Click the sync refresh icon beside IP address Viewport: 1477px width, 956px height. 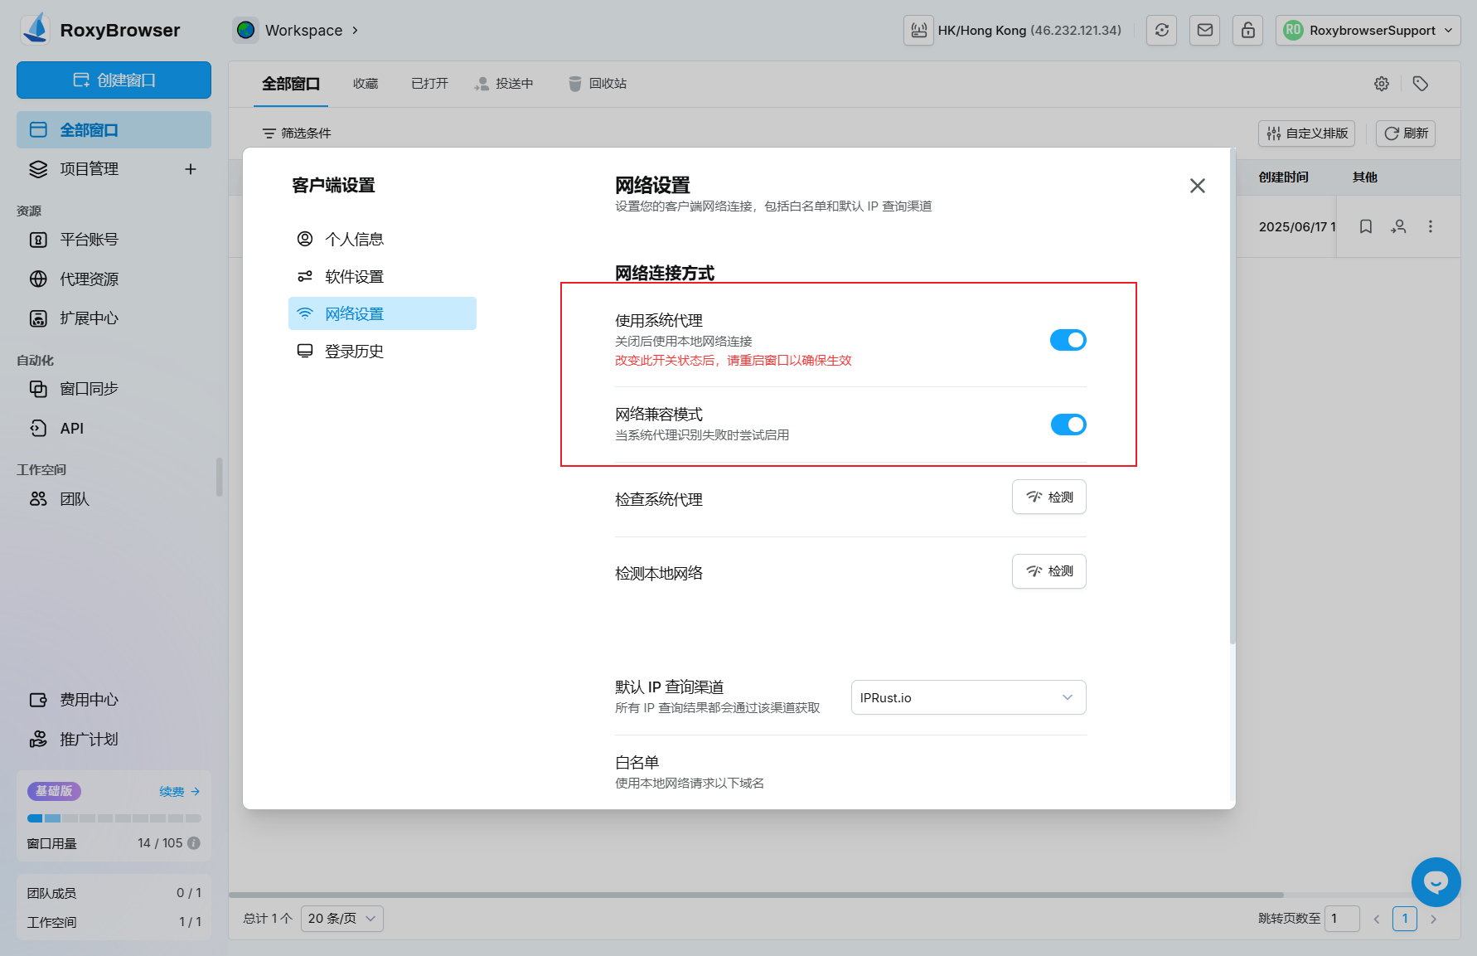click(x=1161, y=31)
